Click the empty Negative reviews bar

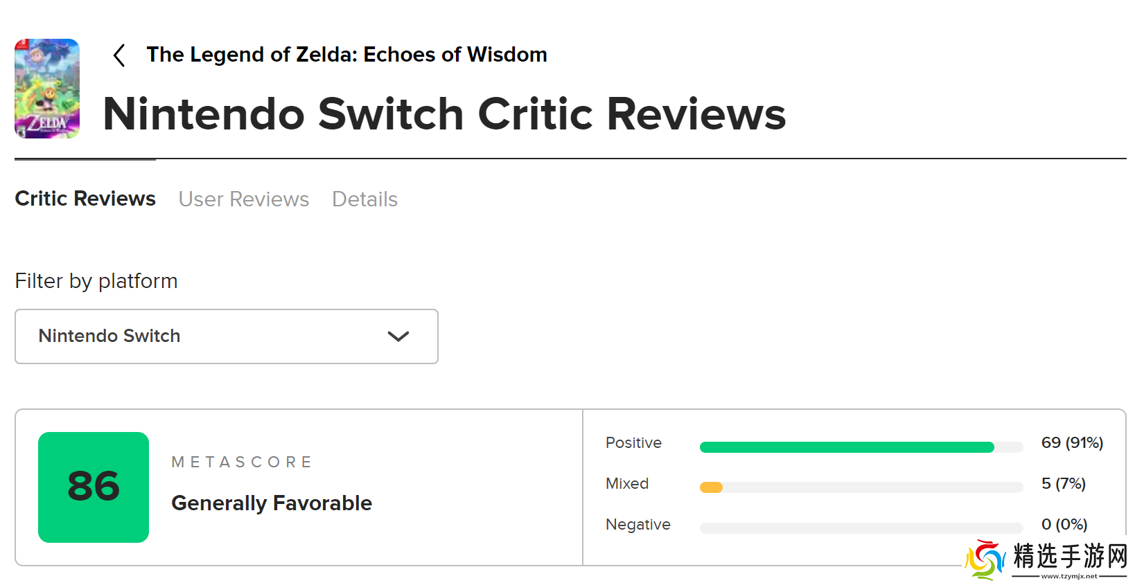(x=861, y=528)
